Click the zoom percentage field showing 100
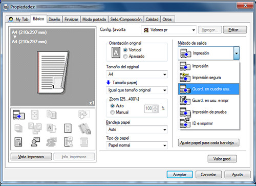256x186 pixels. tap(148, 108)
